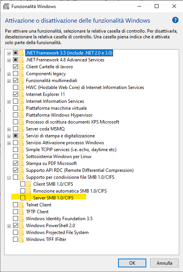Enable the Client SMB 1.0/CIFS checkbox
The image size is (183, 272).
(23, 184)
